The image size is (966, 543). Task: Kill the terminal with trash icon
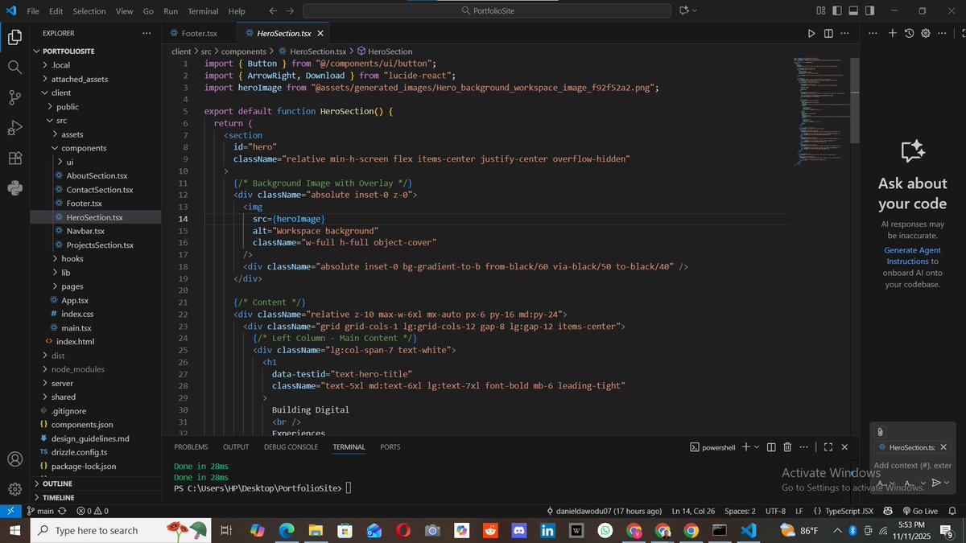787,446
